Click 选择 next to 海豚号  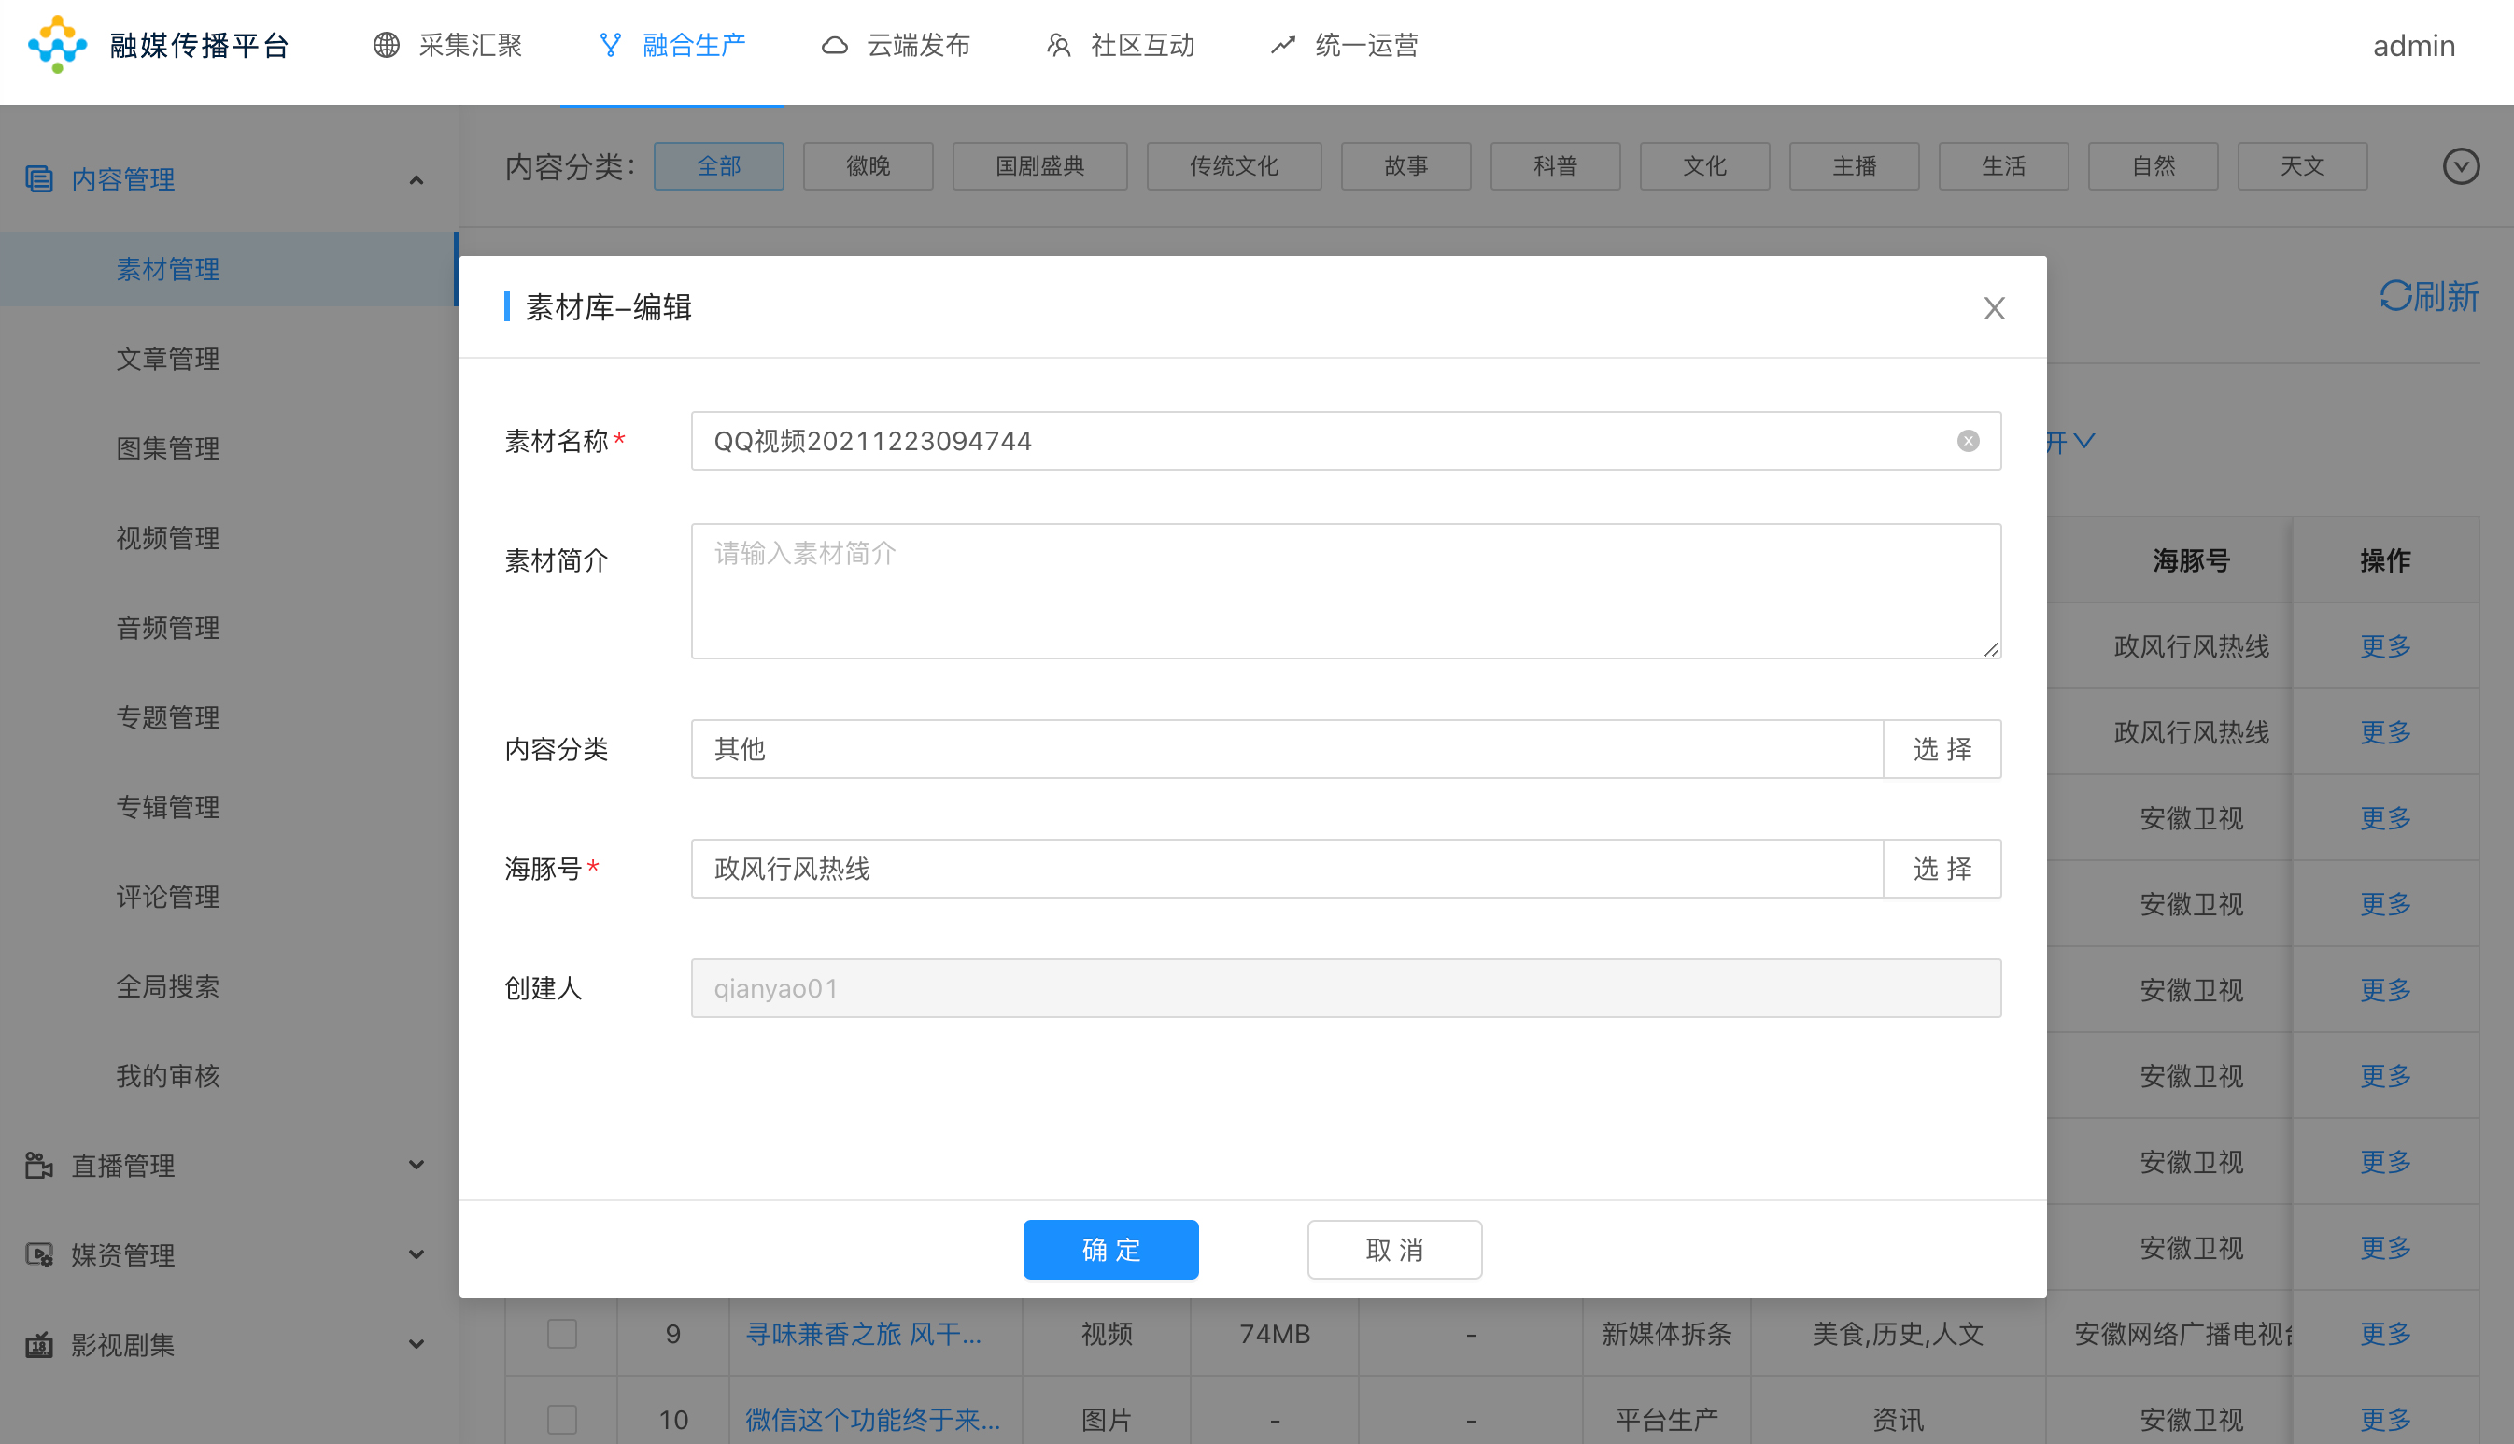point(1942,869)
